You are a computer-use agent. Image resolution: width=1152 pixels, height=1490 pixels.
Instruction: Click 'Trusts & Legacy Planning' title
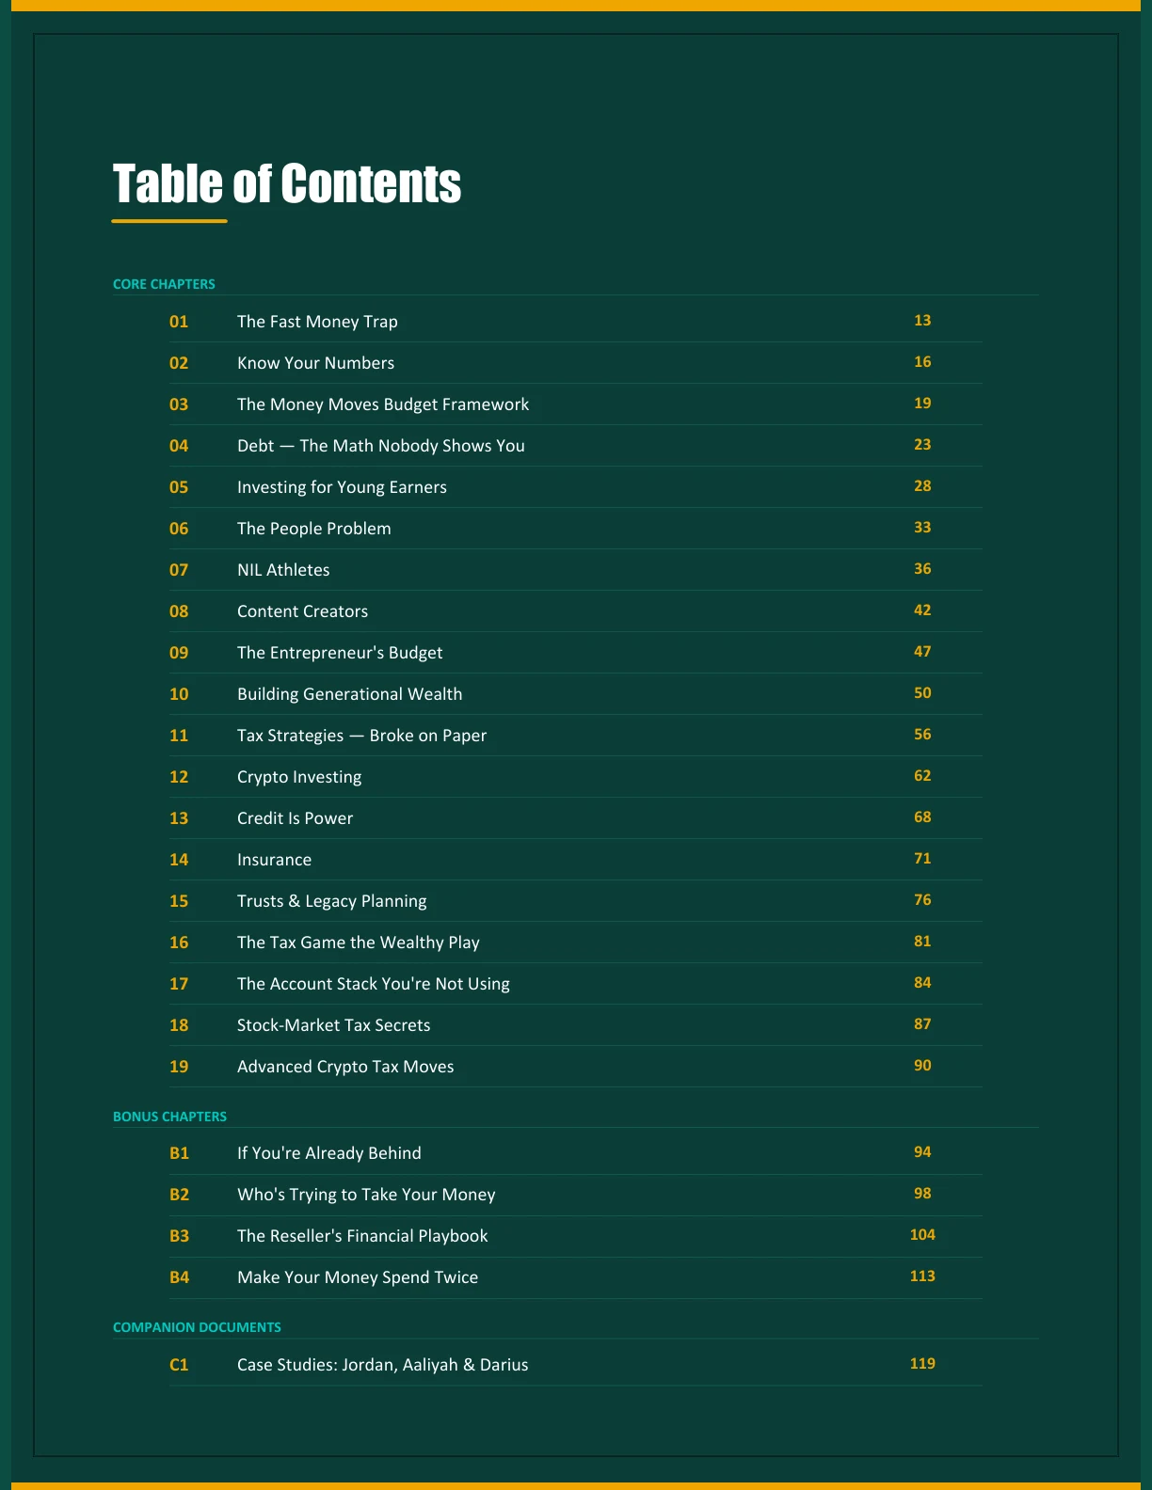[331, 901]
